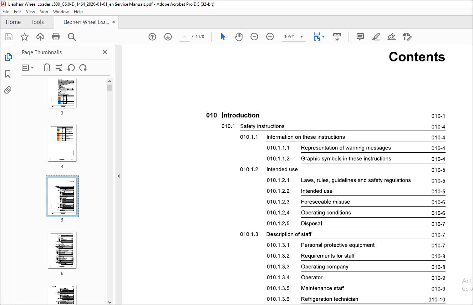
Task: Open Attachments paperclip pane
Action: [8, 90]
